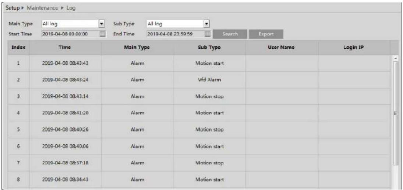Expand the Sub Type dropdown arrow
This screenshot has width=403, height=190.
tap(206, 24)
